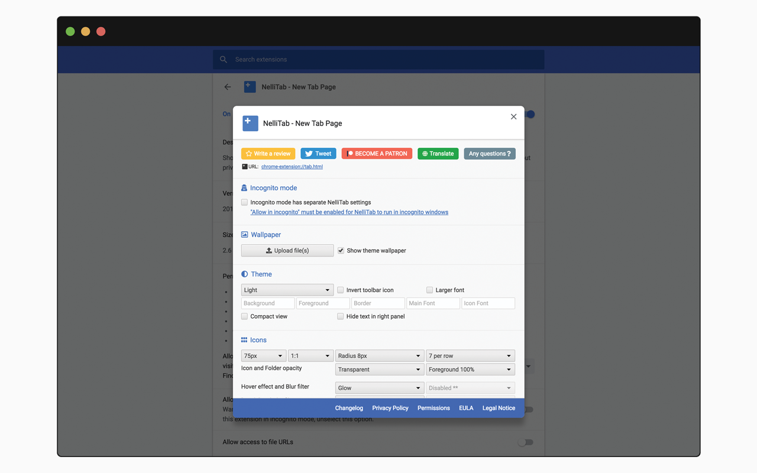Open the 7 per row dropdown
The width and height of the screenshot is (757, 473).
pyautogui.click(x=470, y=356)
